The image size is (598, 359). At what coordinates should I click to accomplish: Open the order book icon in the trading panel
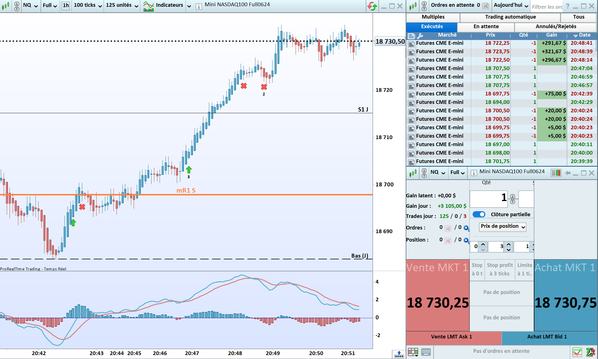(556, 173)
